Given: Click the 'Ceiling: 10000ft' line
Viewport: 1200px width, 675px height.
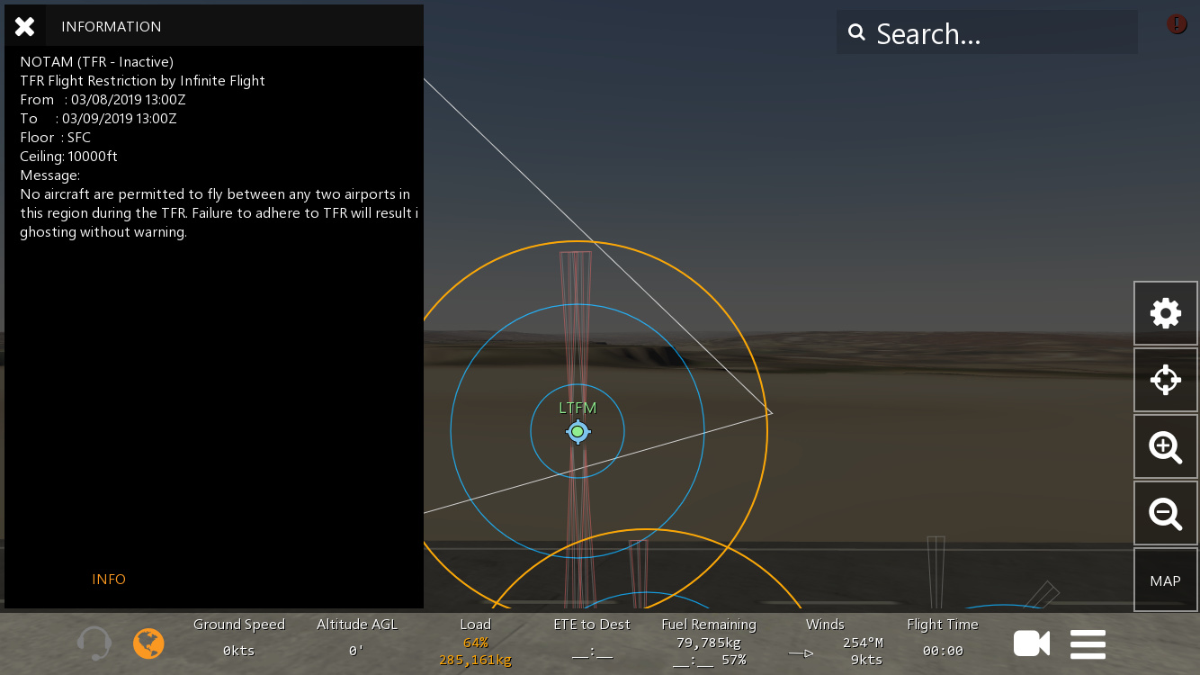Looking at the screenshot, I should pyautogui.click(x=69, y=157).
